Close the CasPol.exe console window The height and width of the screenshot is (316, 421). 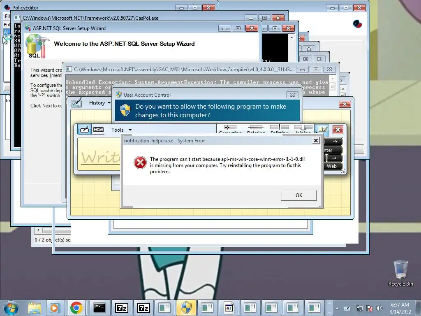pos(278,18)
